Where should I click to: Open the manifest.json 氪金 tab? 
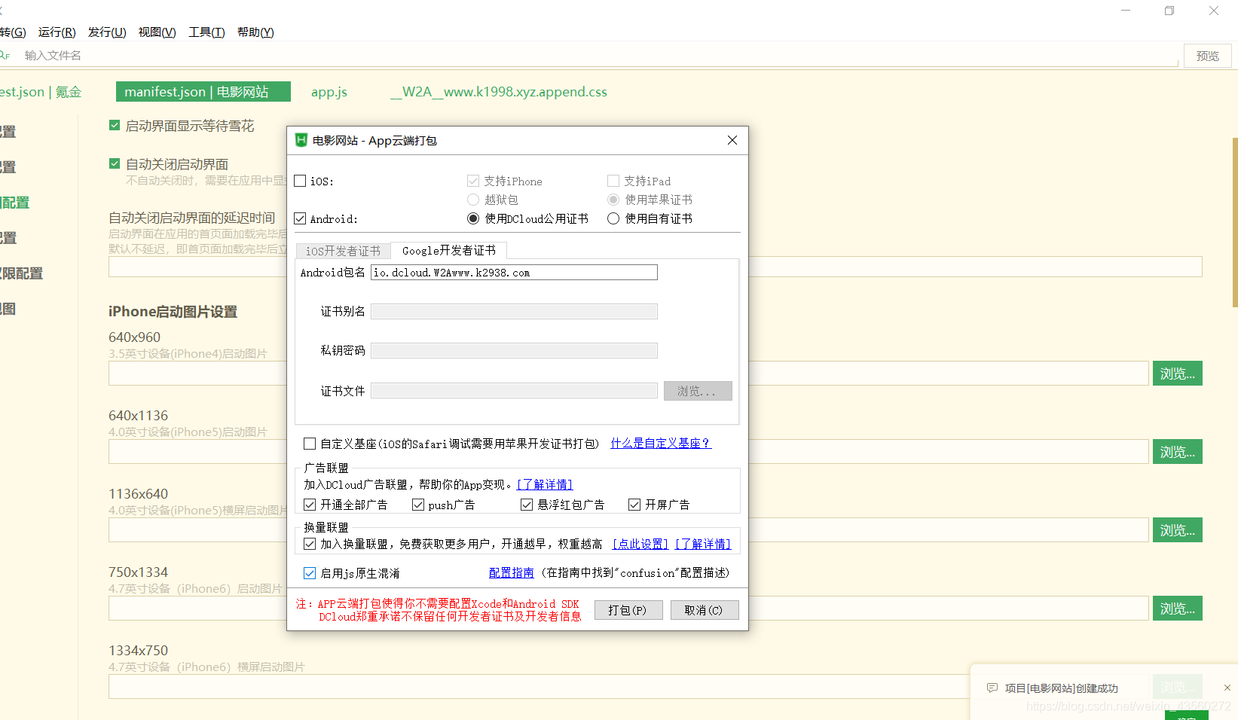tap(41, 91)
